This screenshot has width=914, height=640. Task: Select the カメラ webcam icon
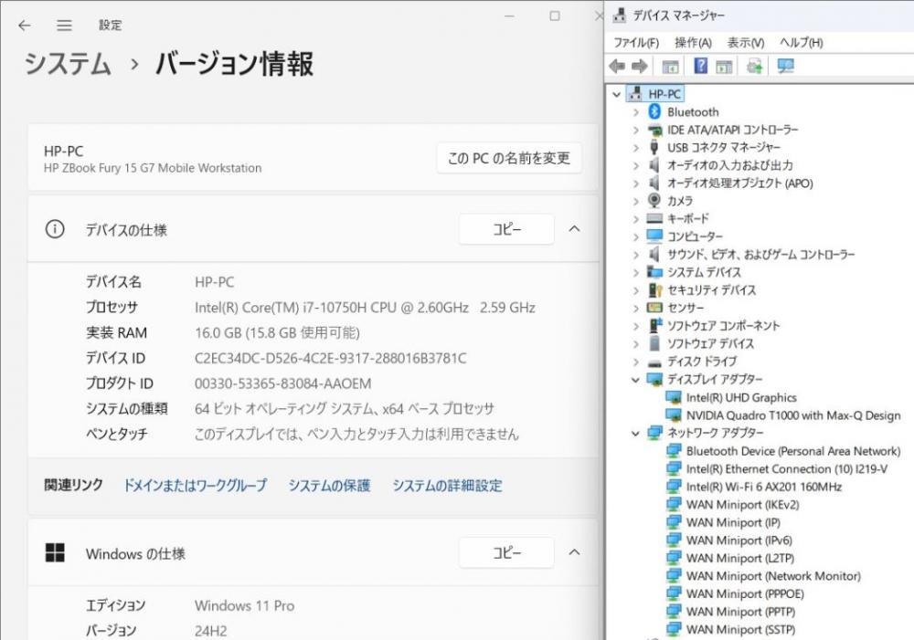coord(654,200)
